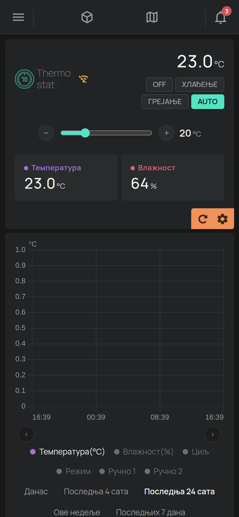Open the map view icon

(x=152, y=17)
